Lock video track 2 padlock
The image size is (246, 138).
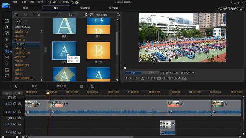click(x=20, y=124)
